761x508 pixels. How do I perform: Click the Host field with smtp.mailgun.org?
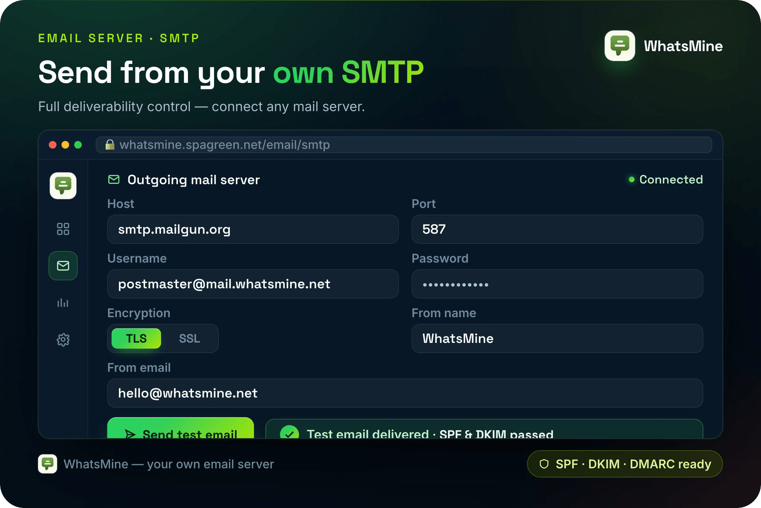[x=253, y=229]
